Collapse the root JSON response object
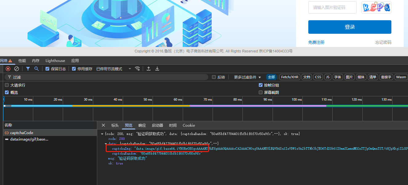The height and width of the screenshot is (185, 408). (102, 134)
